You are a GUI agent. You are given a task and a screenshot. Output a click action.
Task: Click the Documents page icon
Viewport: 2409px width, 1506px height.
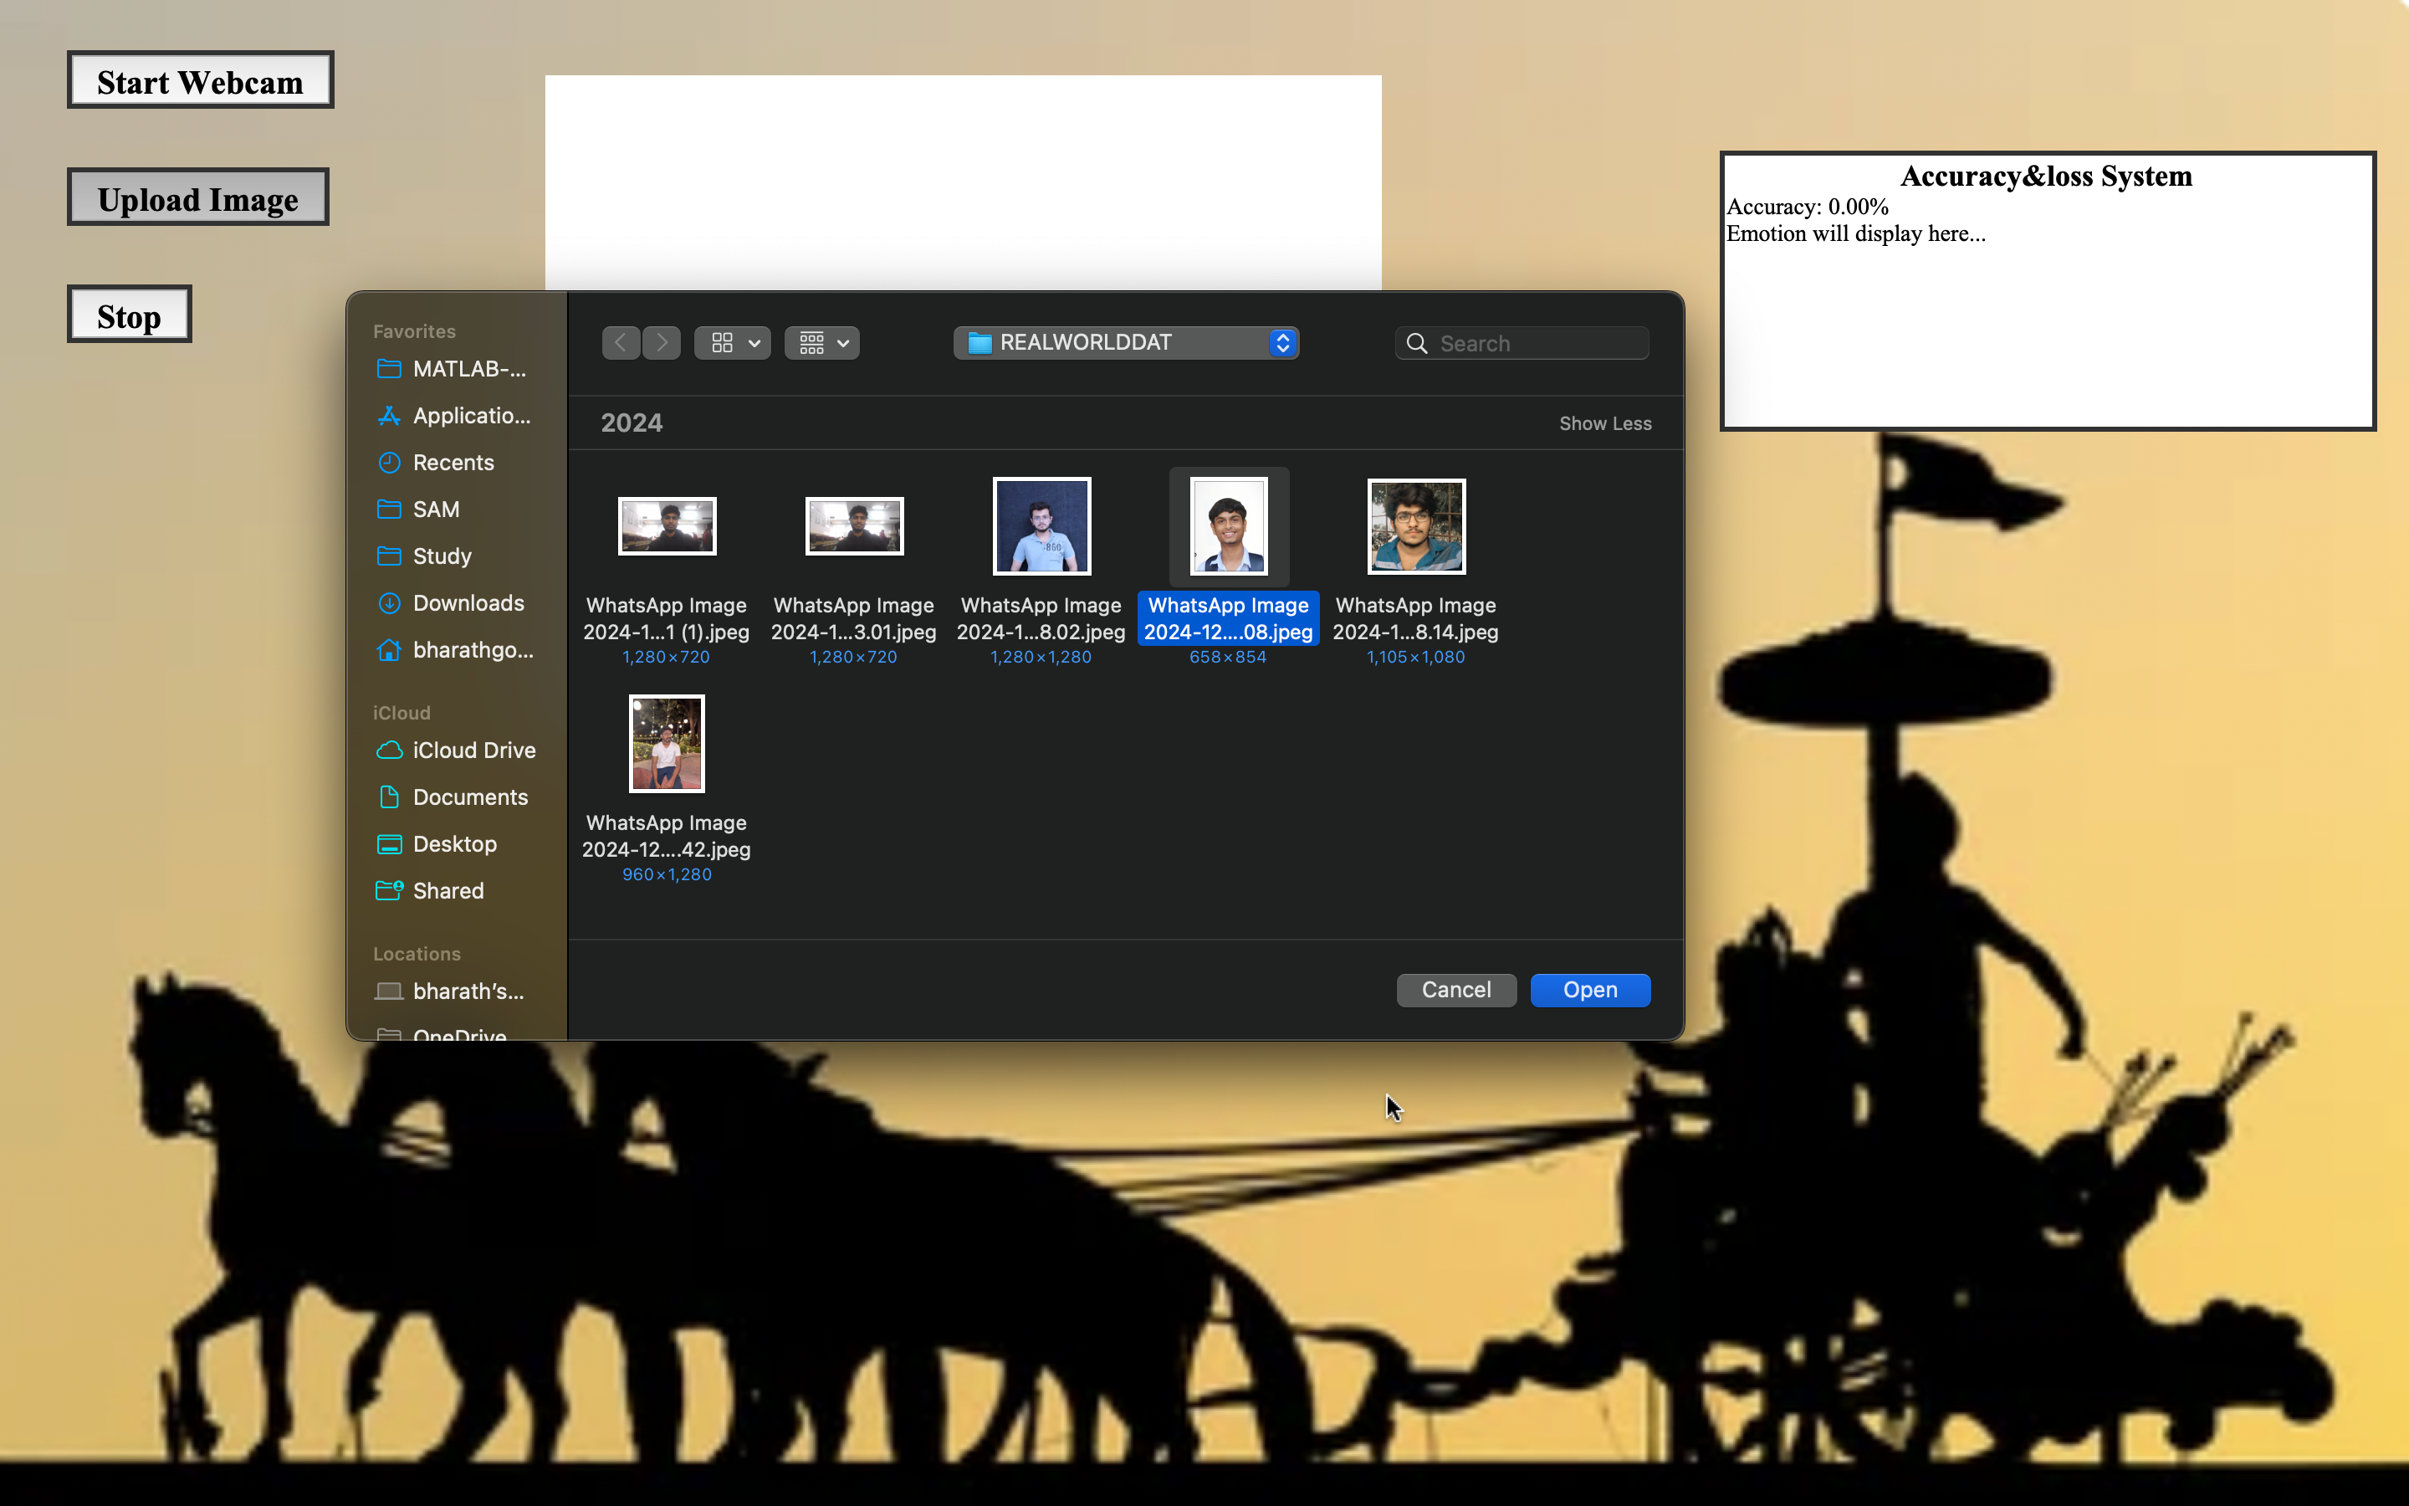(x=389, y=797)
